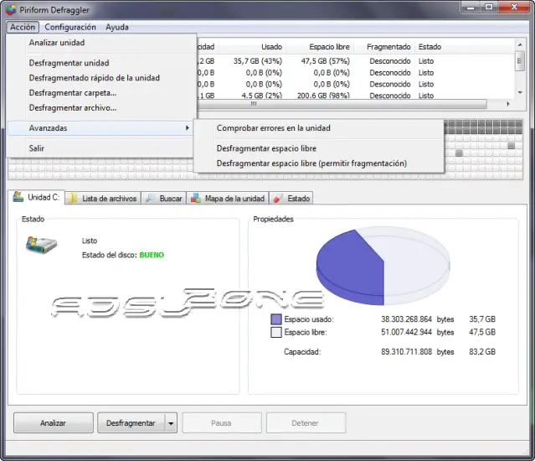Choose Desfragmentado rápido de la unidad
The image size is (535, 461).
(101, 78)
